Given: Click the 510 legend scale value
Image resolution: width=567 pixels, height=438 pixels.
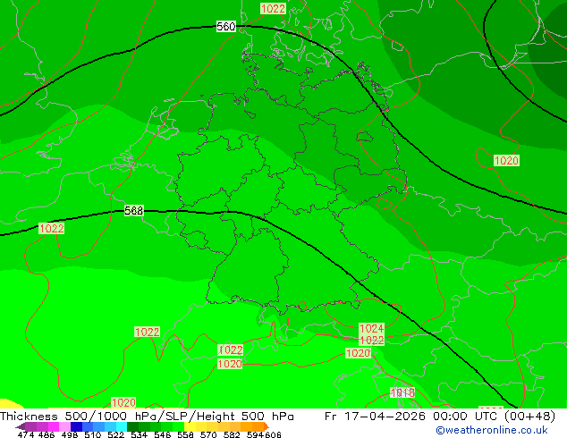Looking at the screenshot, I should click(93, 434).
